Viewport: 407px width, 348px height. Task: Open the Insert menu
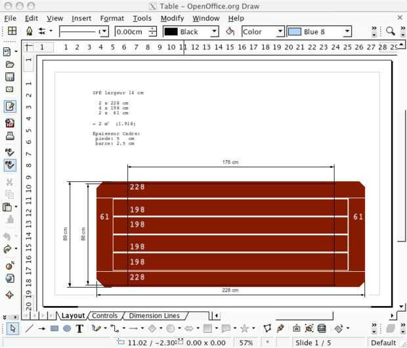tap(81, 18)
